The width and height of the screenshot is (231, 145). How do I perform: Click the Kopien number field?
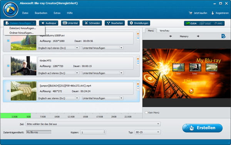point(92,132)
